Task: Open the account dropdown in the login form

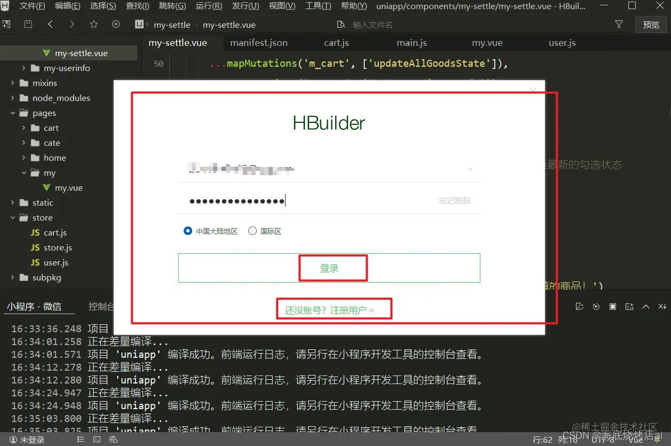Action: tap(469, 168)
